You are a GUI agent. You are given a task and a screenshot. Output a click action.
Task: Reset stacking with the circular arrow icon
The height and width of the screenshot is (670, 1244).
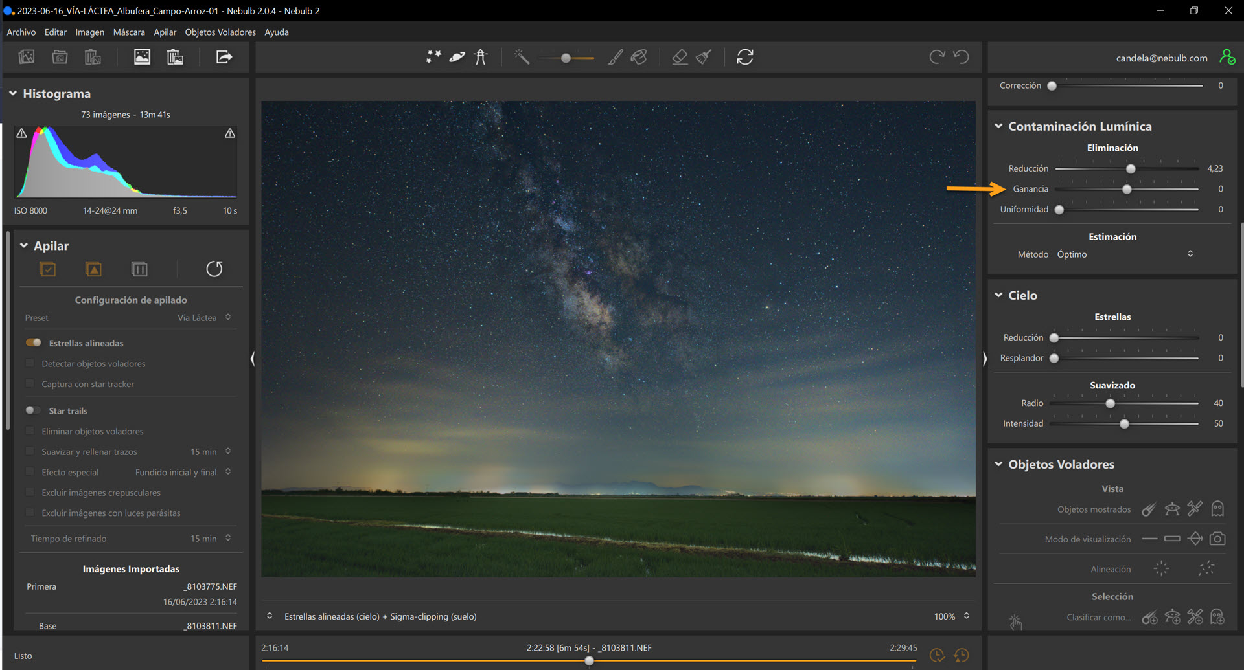point(214,269)
